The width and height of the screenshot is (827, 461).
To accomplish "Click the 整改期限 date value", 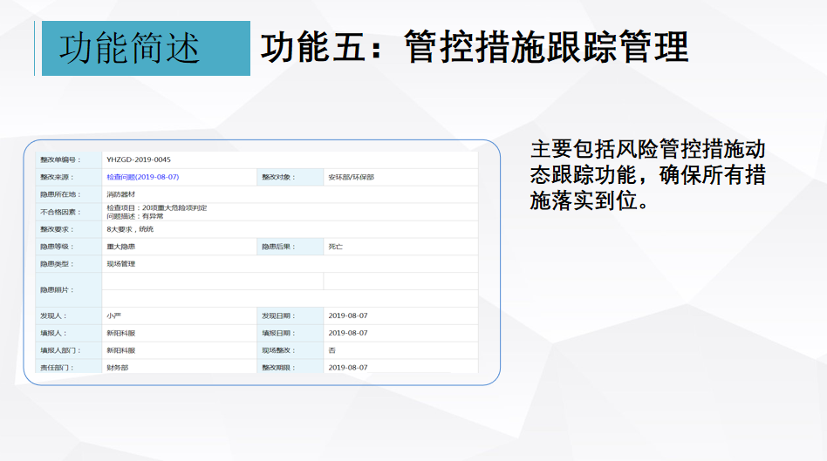I will 348,368.
